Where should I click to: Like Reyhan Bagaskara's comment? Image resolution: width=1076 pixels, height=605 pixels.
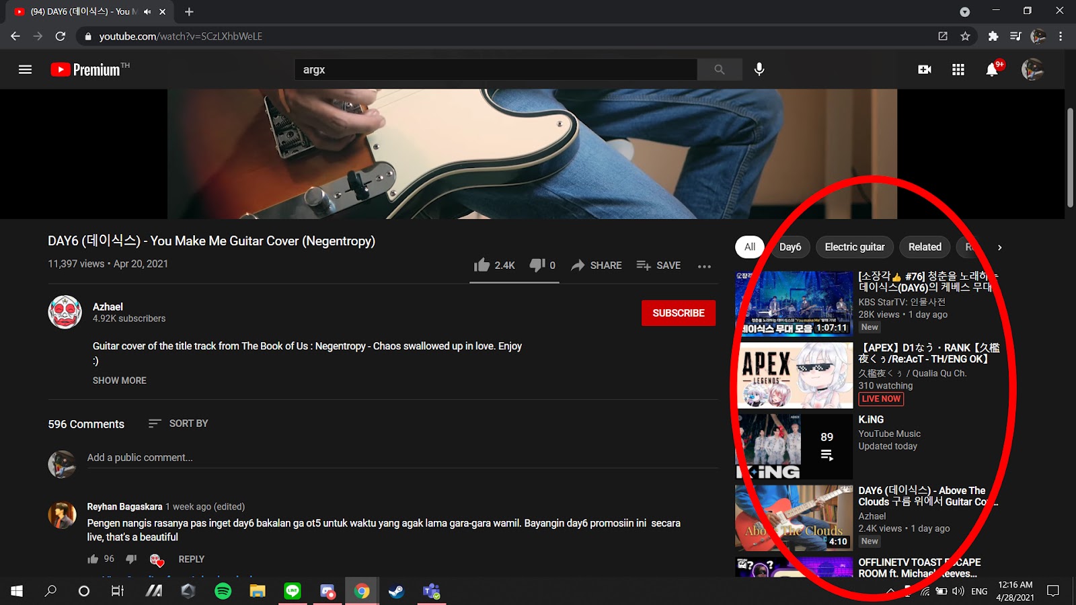(x=93, y=559)
